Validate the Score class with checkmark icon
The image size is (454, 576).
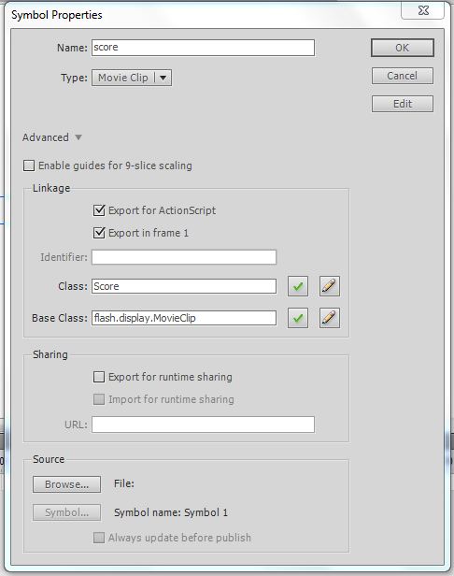point(298,286)
